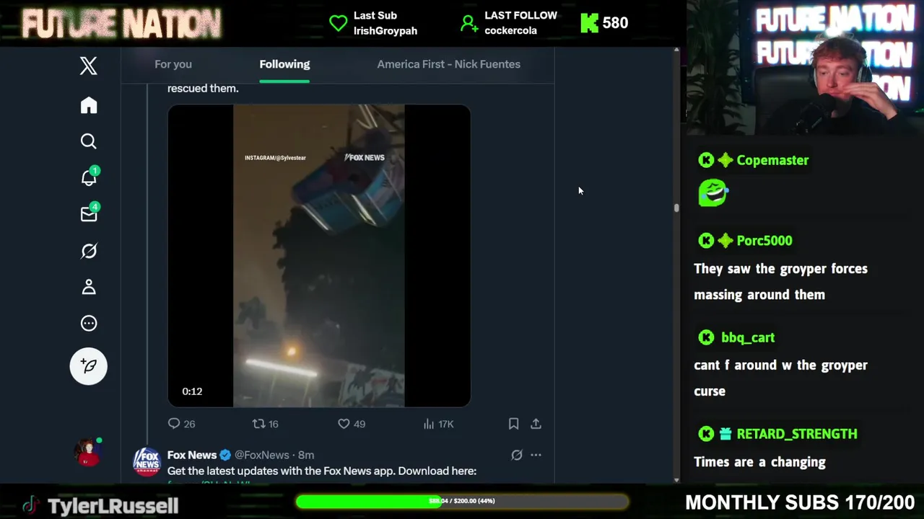Open Notifications bell icon
Screen dimensions: 924x519
(x=89, y=177)
